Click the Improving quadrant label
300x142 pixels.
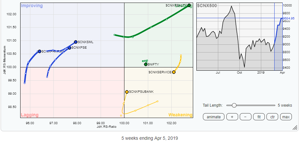tap(32, 6)
